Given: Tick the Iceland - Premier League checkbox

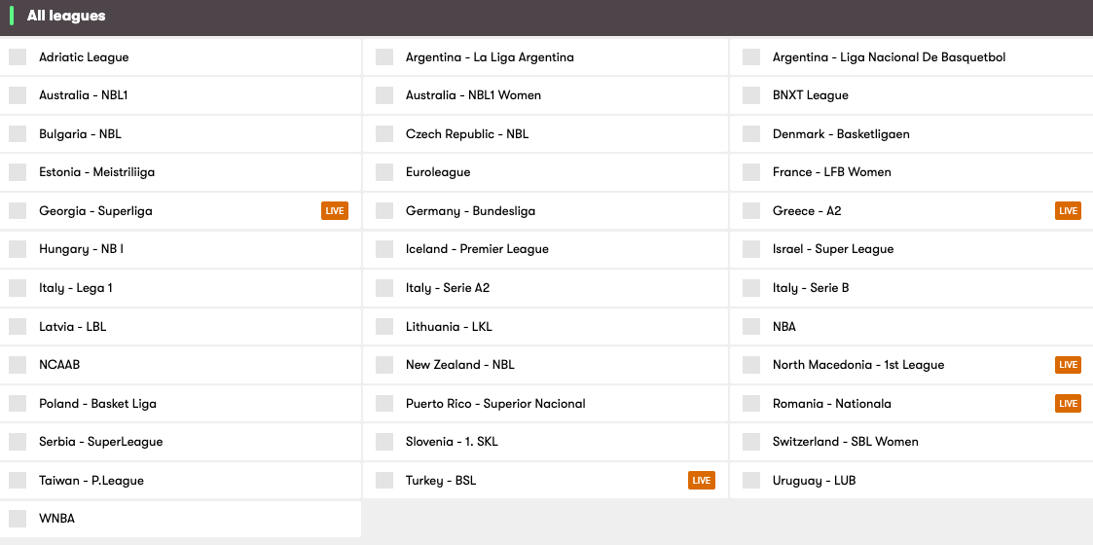Looking at the screenshot, I should point(384,249).
